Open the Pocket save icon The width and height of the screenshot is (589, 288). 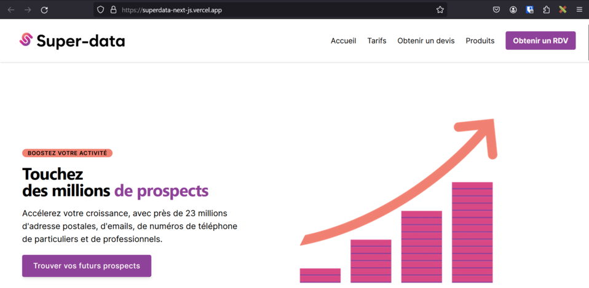[496, 10]
